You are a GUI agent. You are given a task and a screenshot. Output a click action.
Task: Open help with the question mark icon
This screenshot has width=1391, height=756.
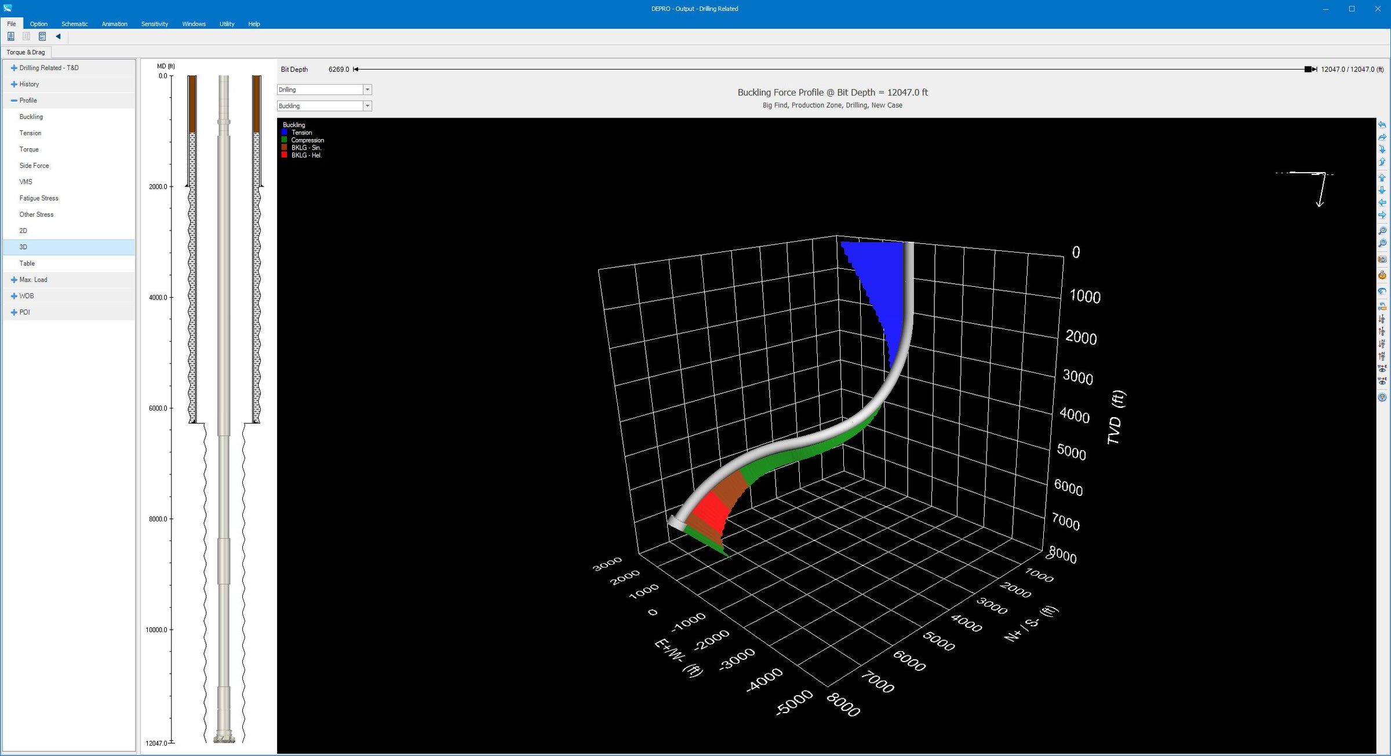tap(1382, 397)
